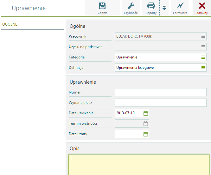The width and height of the screenshot is (211, 175).
Task: Click the Pracownik label
Action: tap(77, 36)
